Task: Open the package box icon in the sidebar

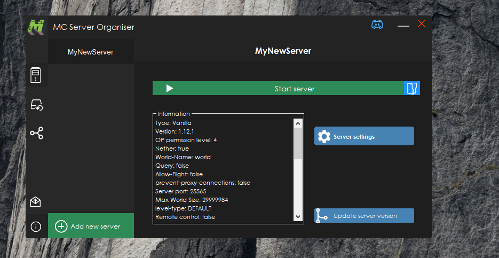Action: click(x=36, y=201)
